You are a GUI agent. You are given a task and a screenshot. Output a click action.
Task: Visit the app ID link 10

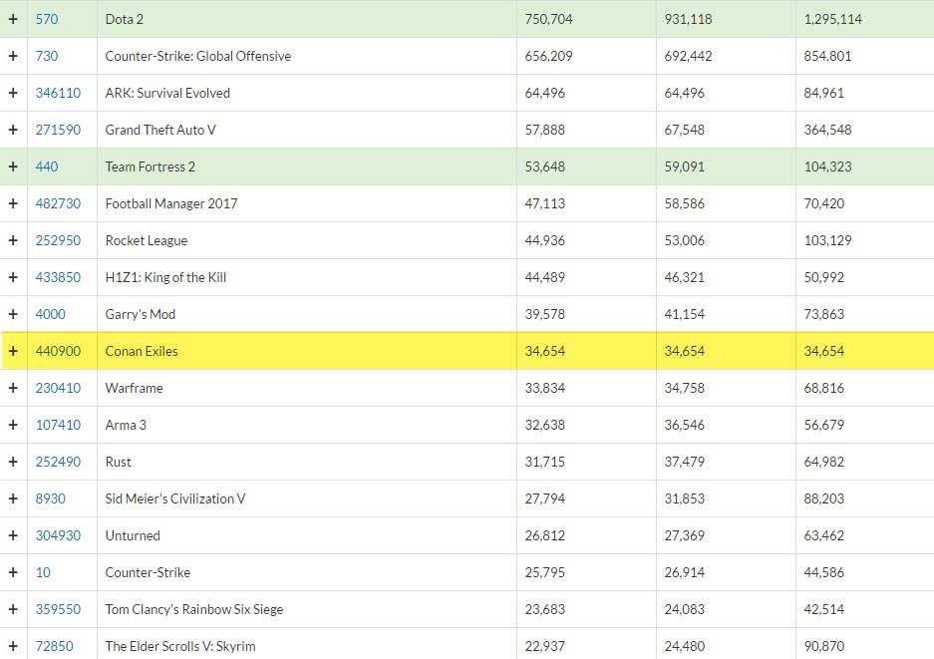coord(43,572)
